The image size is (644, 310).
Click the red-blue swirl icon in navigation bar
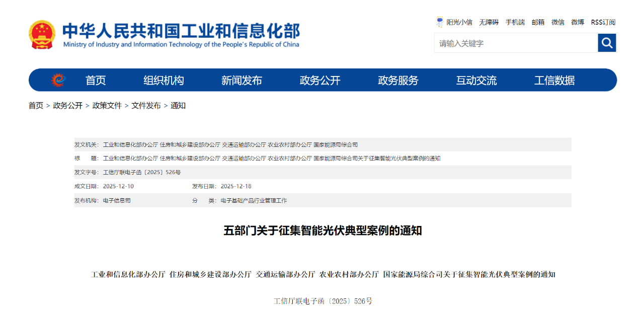tap(58, 80)
